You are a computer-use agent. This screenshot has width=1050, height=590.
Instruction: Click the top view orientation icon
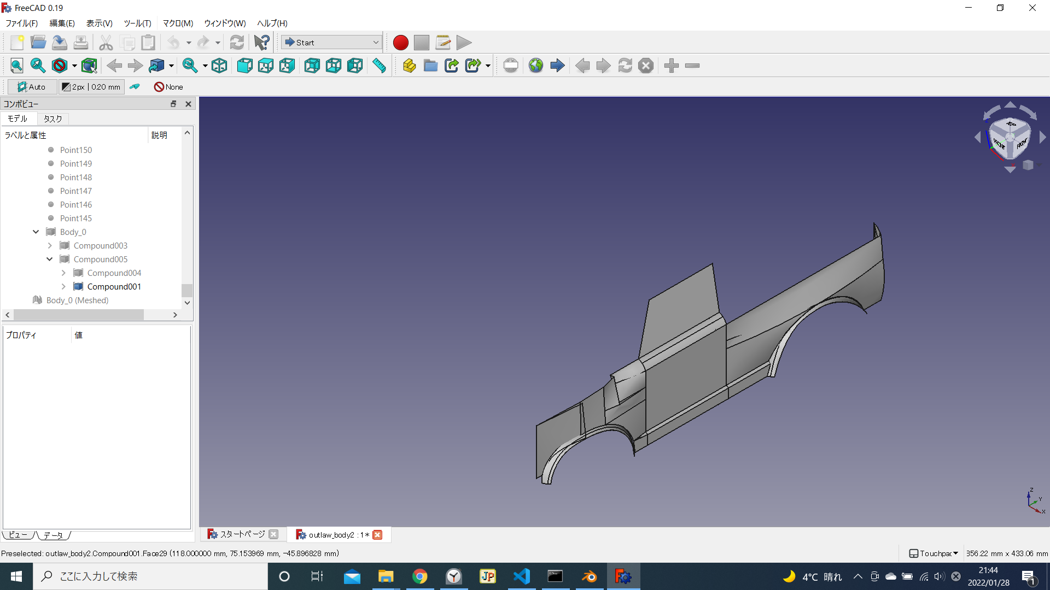click(x=265, y=66)
